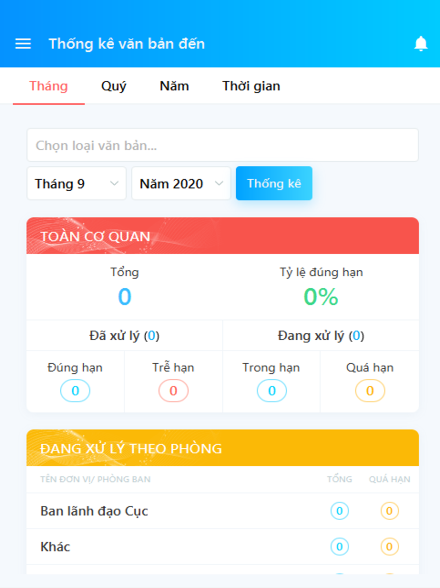Select the Ban lãnh đạo Cục row
The width and height of the screenshot is (440, 588).
223,511
